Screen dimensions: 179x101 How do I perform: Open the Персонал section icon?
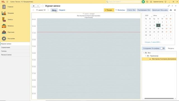4,32
